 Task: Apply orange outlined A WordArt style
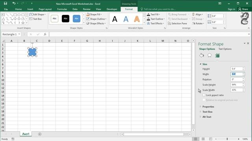[x=137, y=19]
